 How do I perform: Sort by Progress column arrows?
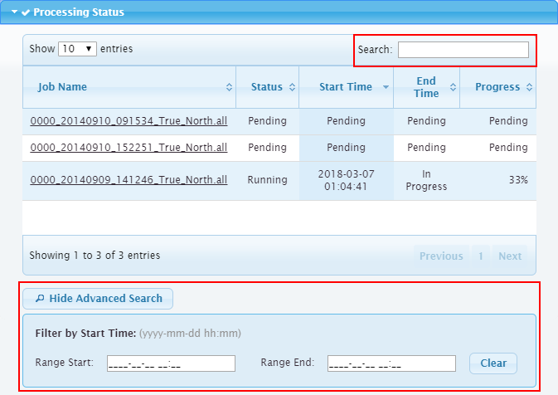pyautogui.click(x=529, y=87)
